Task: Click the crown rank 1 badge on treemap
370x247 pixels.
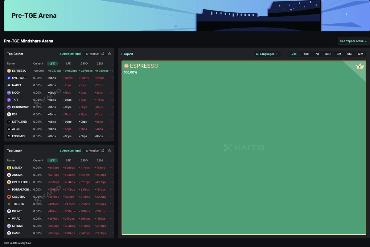Action: point(360,66)
